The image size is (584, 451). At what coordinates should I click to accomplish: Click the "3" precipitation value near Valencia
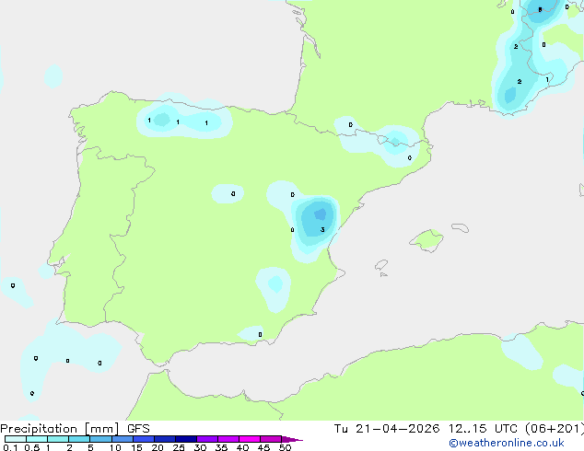click(x=322, y=229)
